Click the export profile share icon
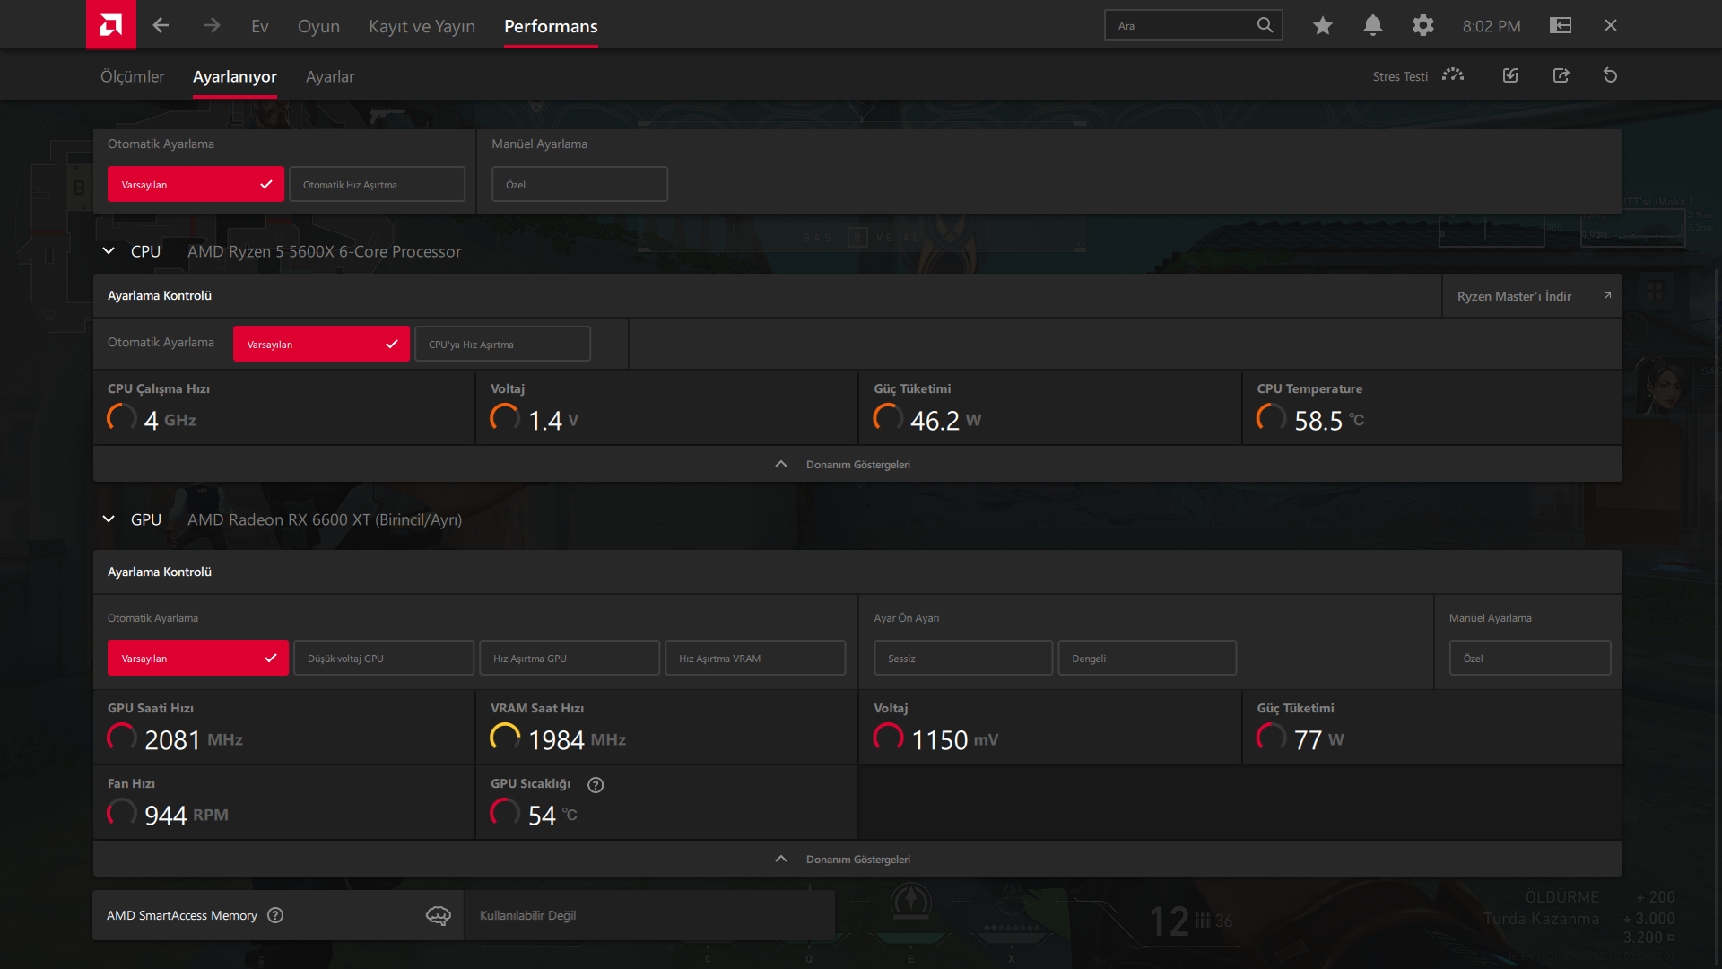The height and width of the screenshot is (969, 1722). [1561, 75]
